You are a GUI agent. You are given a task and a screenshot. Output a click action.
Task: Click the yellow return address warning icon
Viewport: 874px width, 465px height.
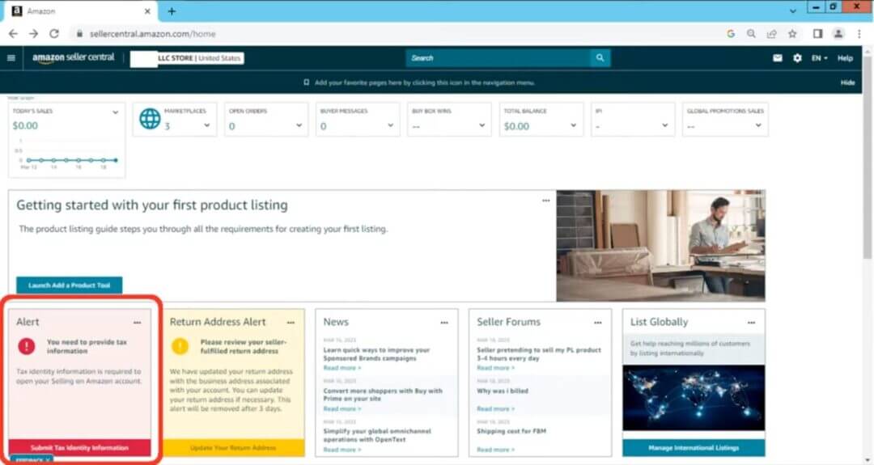click(x=180, y=346)
